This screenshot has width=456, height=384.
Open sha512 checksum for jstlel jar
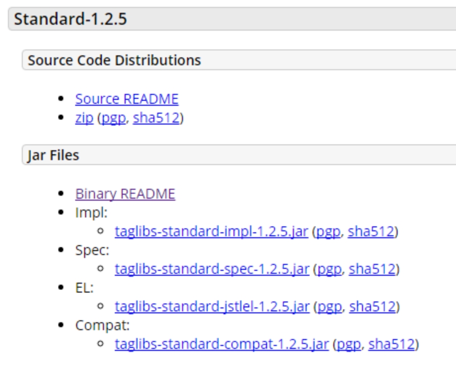click(372, 307)
